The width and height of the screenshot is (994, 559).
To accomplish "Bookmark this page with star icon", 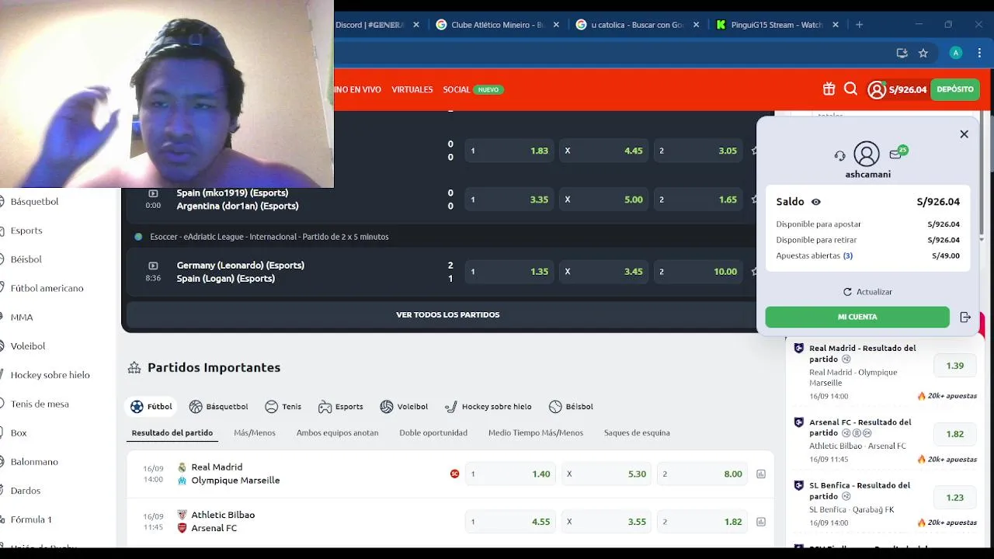I will click(923, 53).
